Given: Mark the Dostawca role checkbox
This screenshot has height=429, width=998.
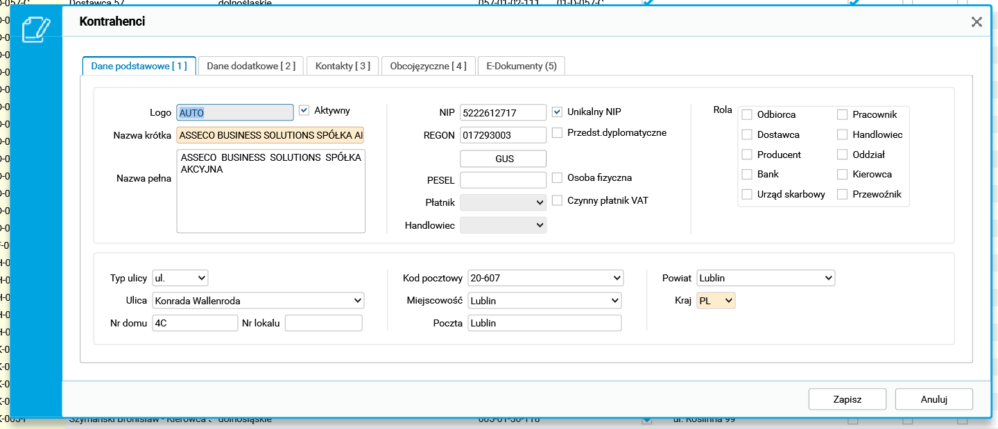Looking at the screenshot, I should click(747, 134).
